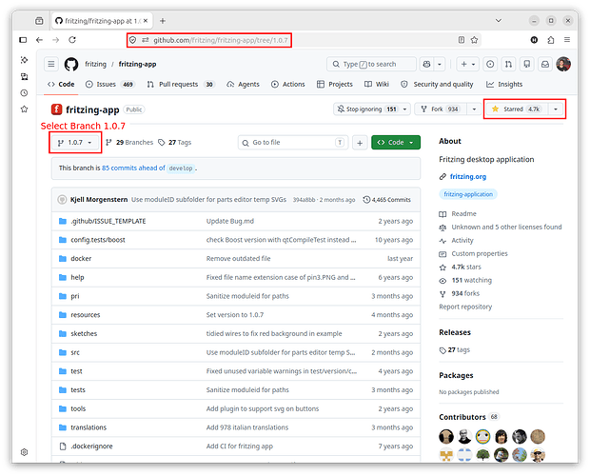Open the browser sidebar settings gear
This screenshot has width=590, height=476.
[x=24, y=452]
